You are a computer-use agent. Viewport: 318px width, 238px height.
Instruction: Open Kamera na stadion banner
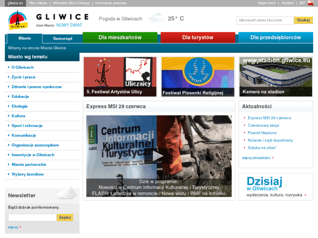click(x=276, y=76)
